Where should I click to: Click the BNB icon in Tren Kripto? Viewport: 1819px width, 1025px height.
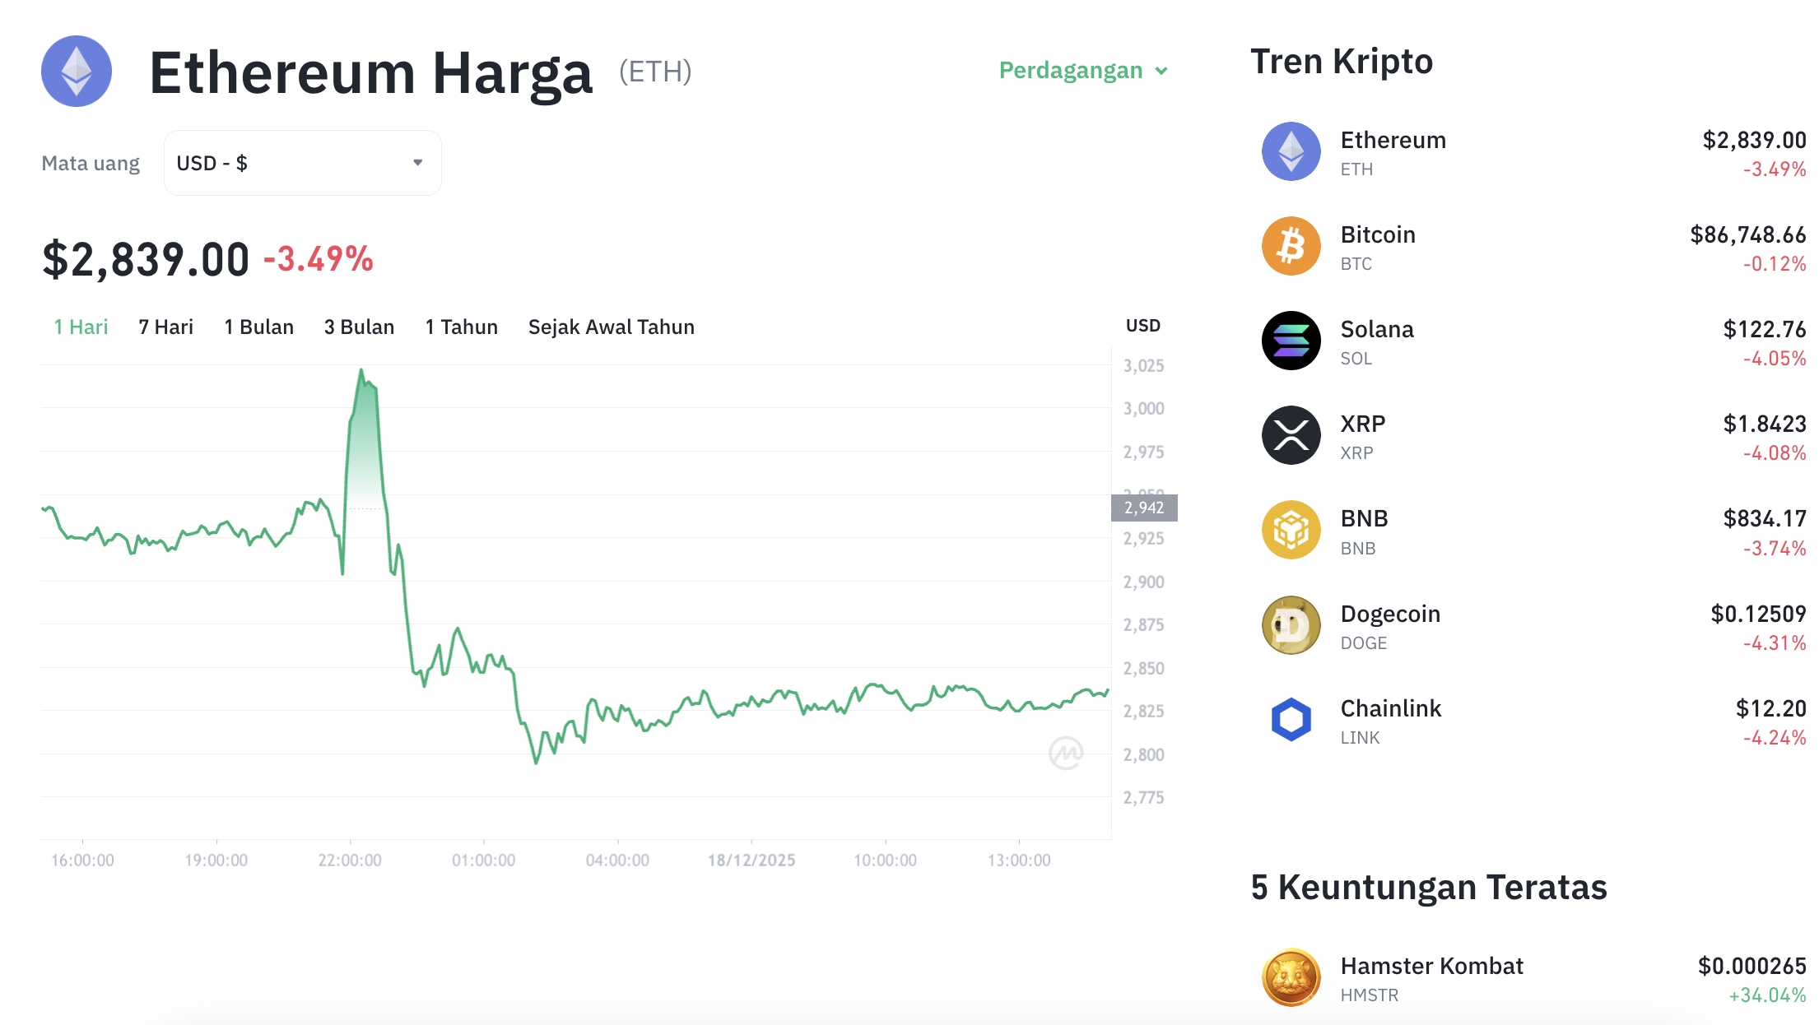[x=1291, y=530]
